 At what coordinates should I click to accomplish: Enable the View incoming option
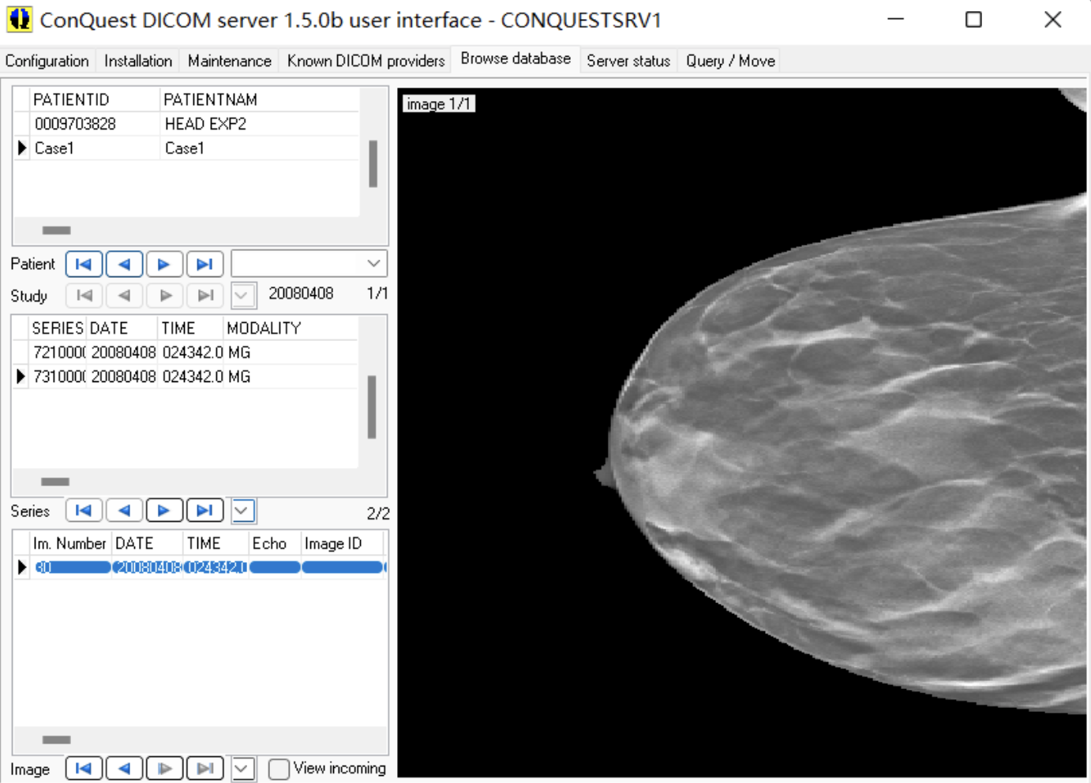point(279,768)
